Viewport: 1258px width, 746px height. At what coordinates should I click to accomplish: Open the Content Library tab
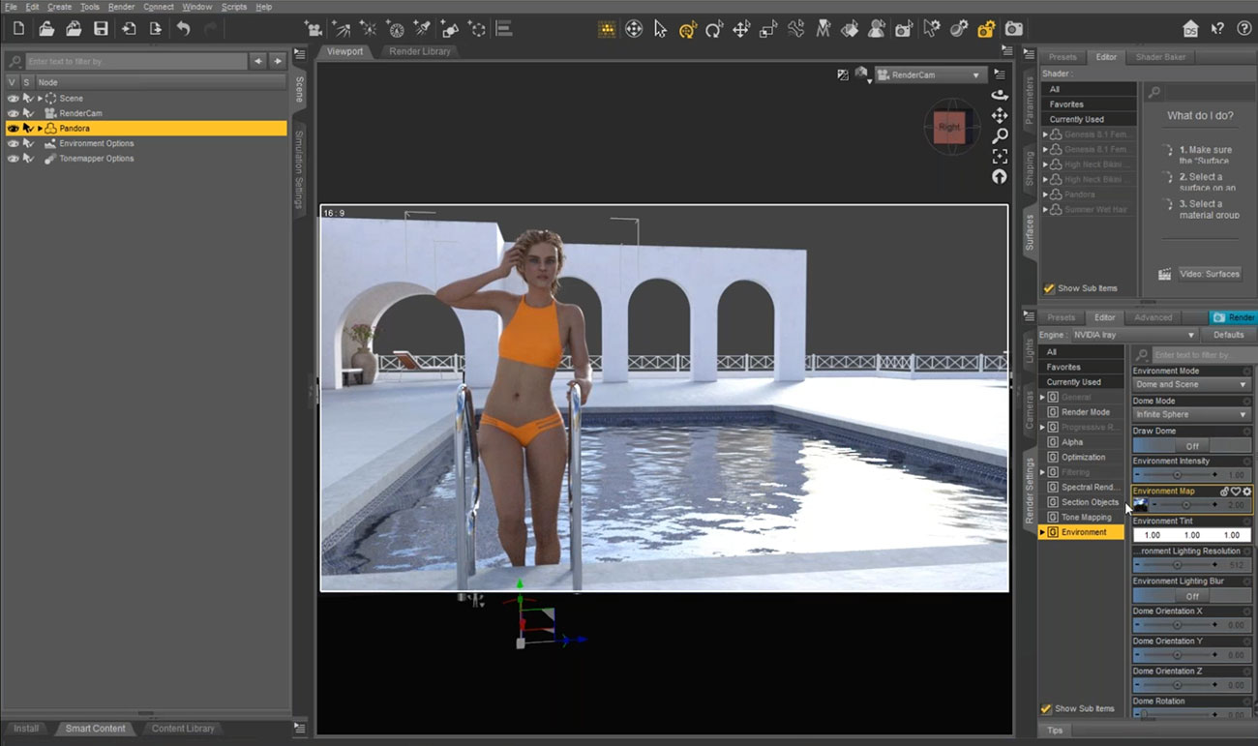[183, 729]
